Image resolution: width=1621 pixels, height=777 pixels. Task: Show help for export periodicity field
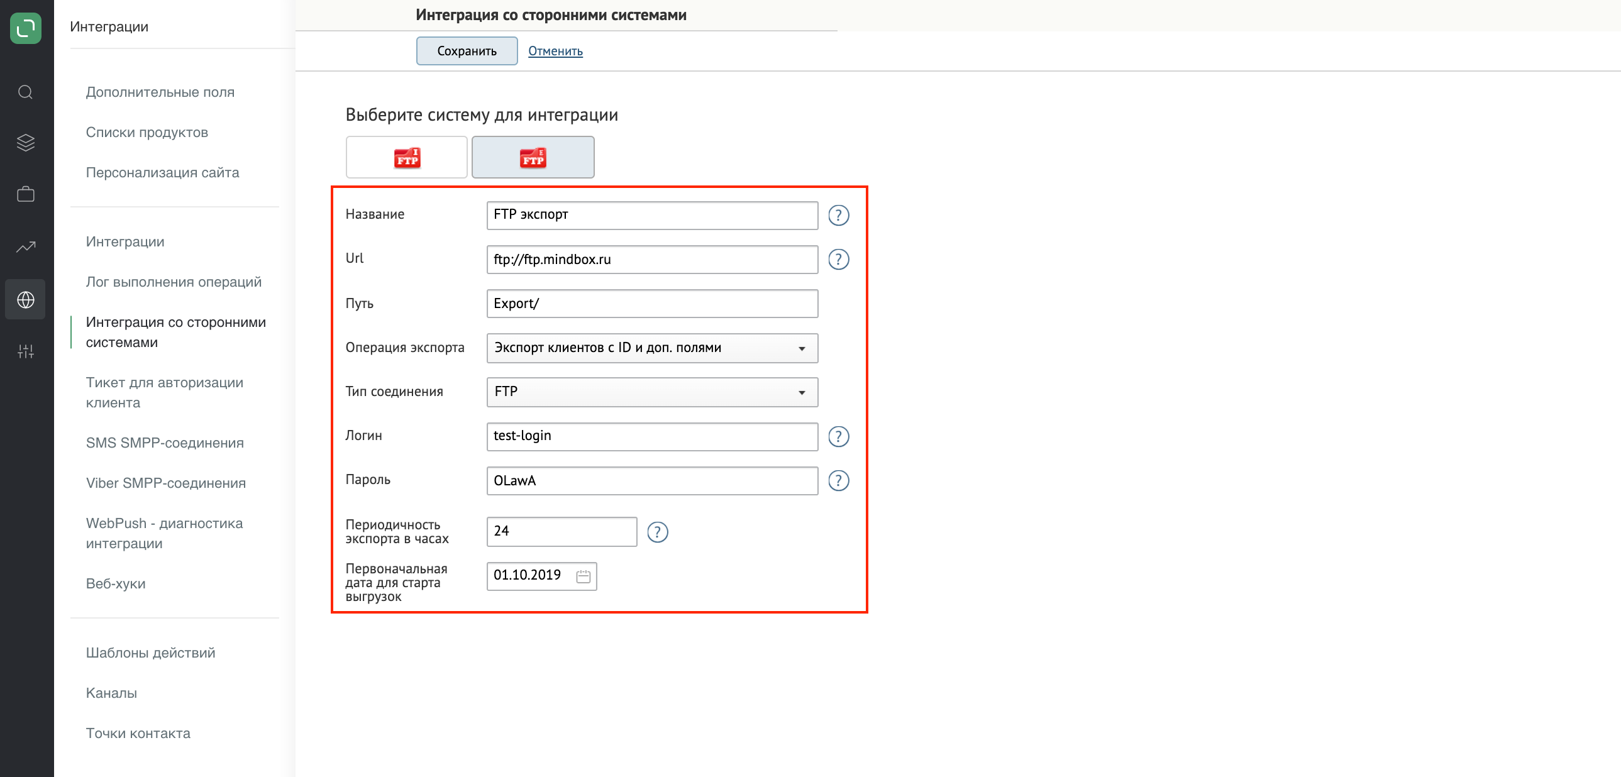(x=658, y=532)
